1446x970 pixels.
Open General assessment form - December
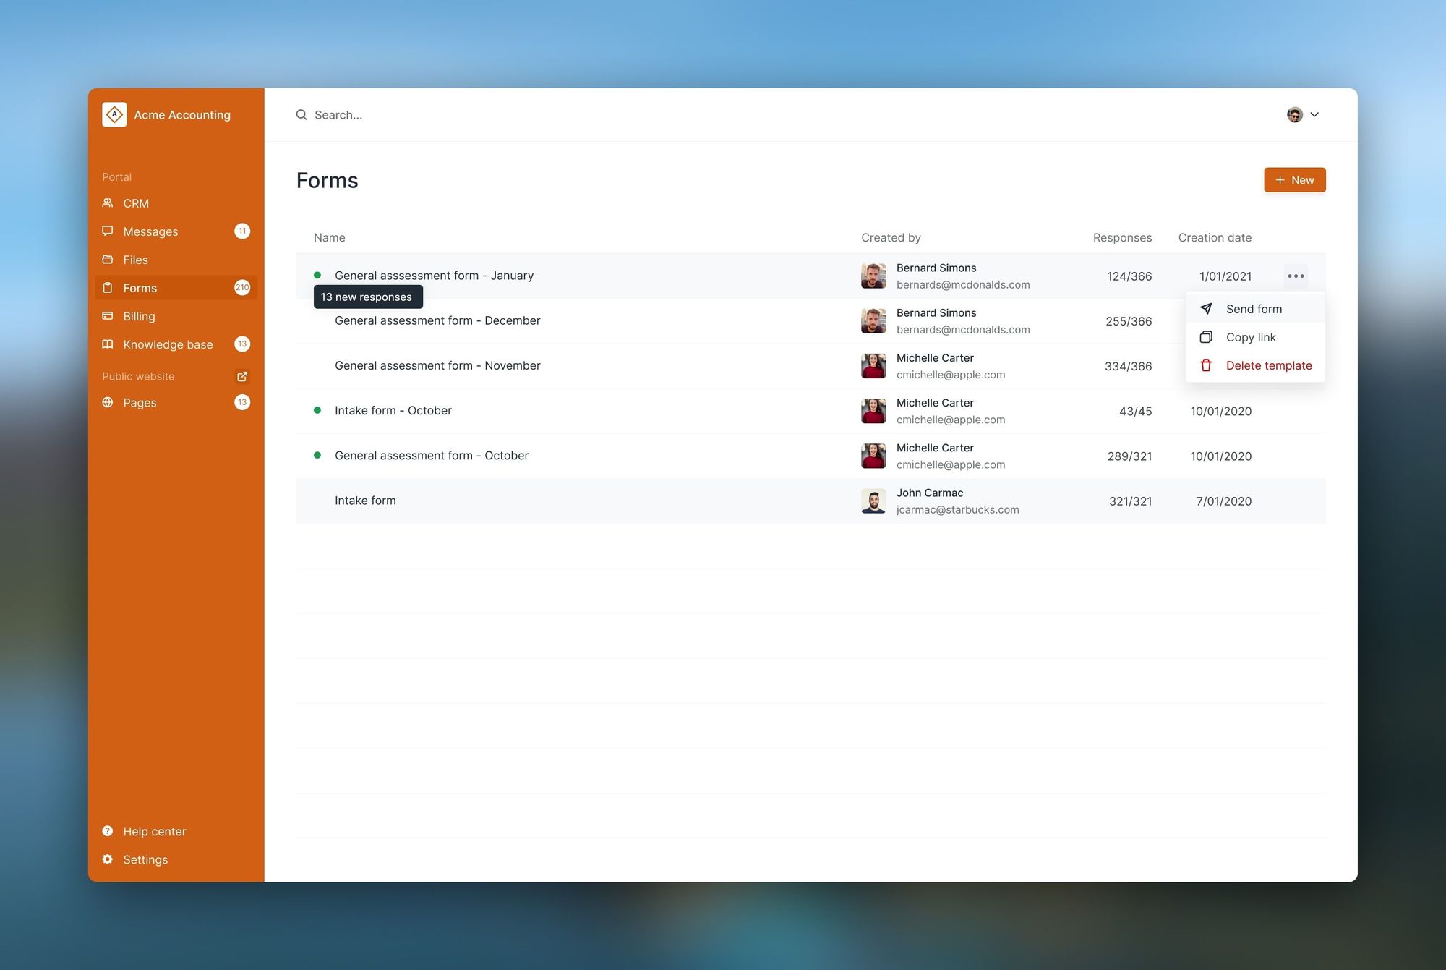point(437,320)
